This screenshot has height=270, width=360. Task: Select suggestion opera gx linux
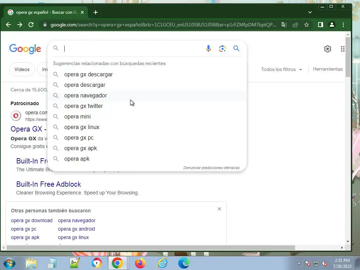[147, 127]
